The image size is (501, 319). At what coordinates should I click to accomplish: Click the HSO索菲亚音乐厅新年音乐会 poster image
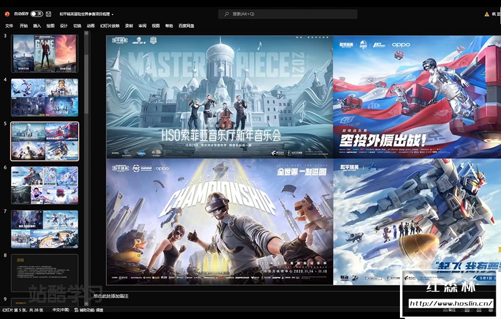(x=220, y=97)
